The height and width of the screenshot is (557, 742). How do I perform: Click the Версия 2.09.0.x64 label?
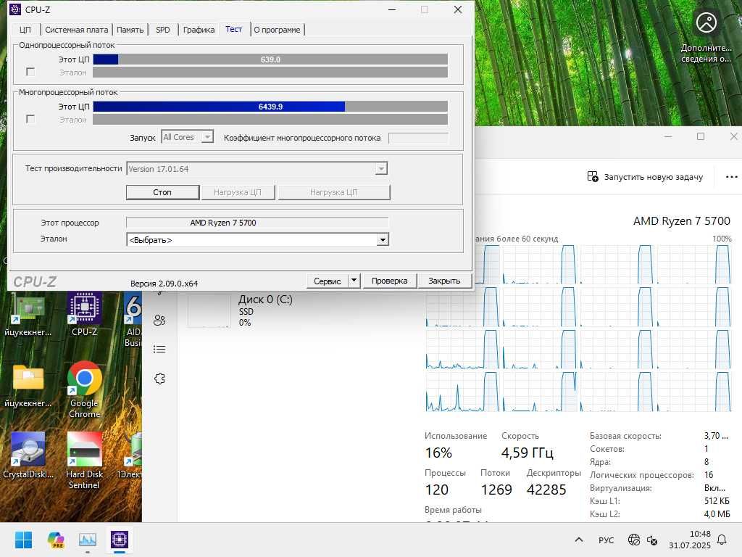pyautogui.click(x=164, y=284)
